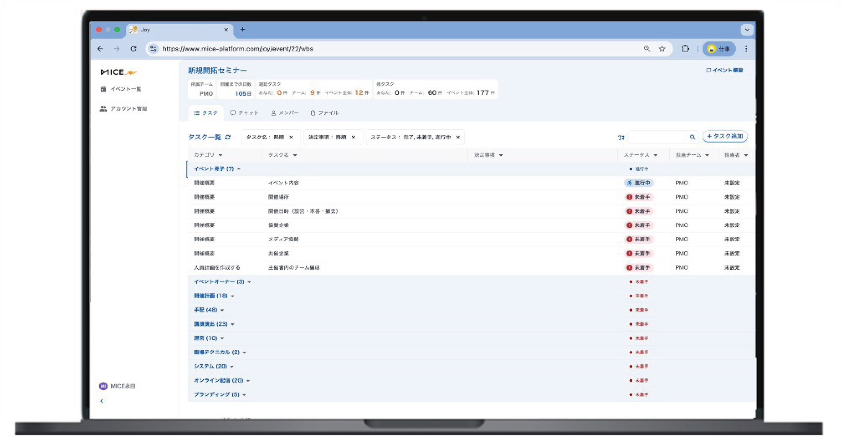Remove the タスク名 filter chip

[291, 137]
